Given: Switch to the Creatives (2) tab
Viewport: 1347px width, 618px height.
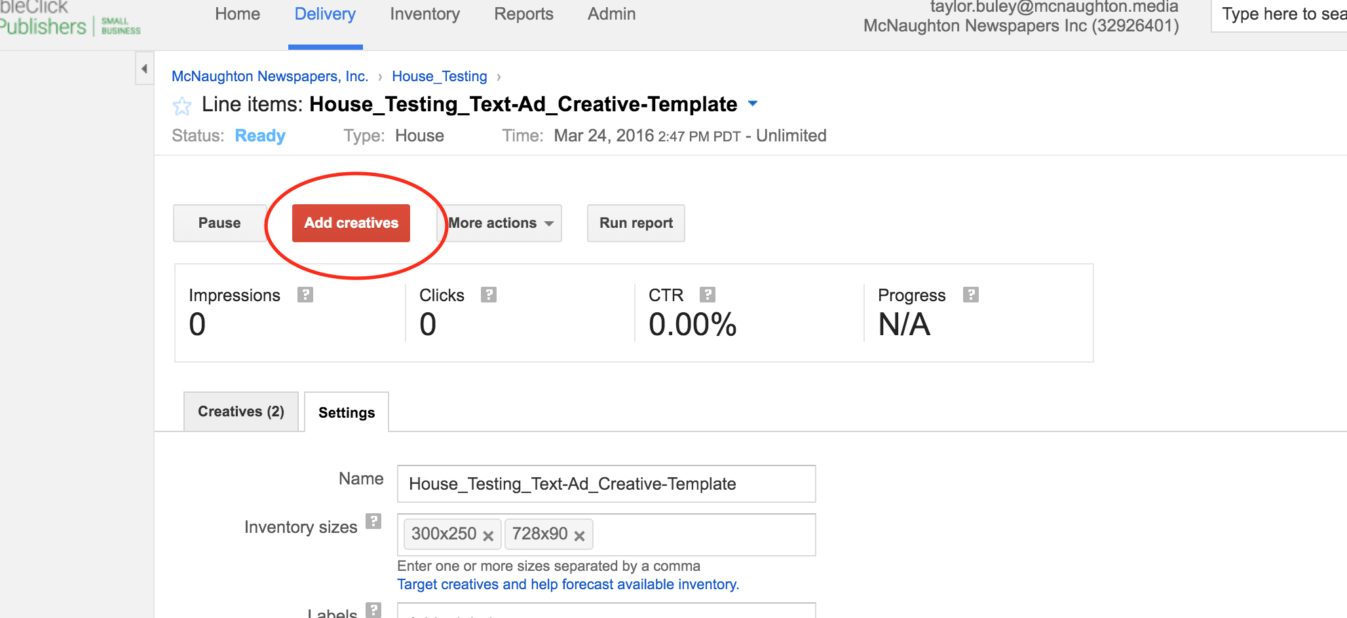Looking at the screenshot, I should pos(241,412).
